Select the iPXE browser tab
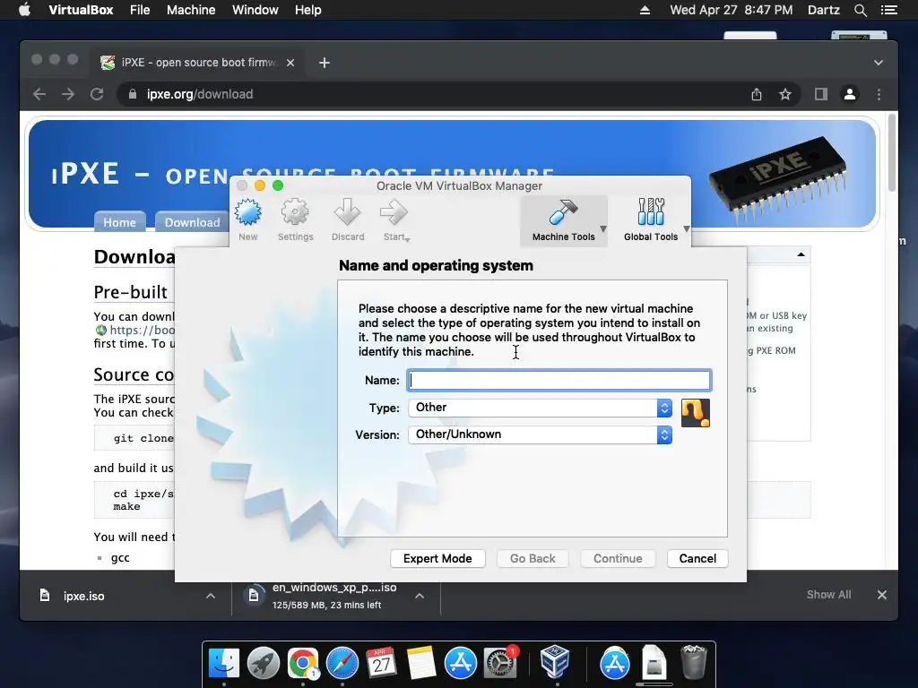Screen dimensions: 918x688 [198, 63]
